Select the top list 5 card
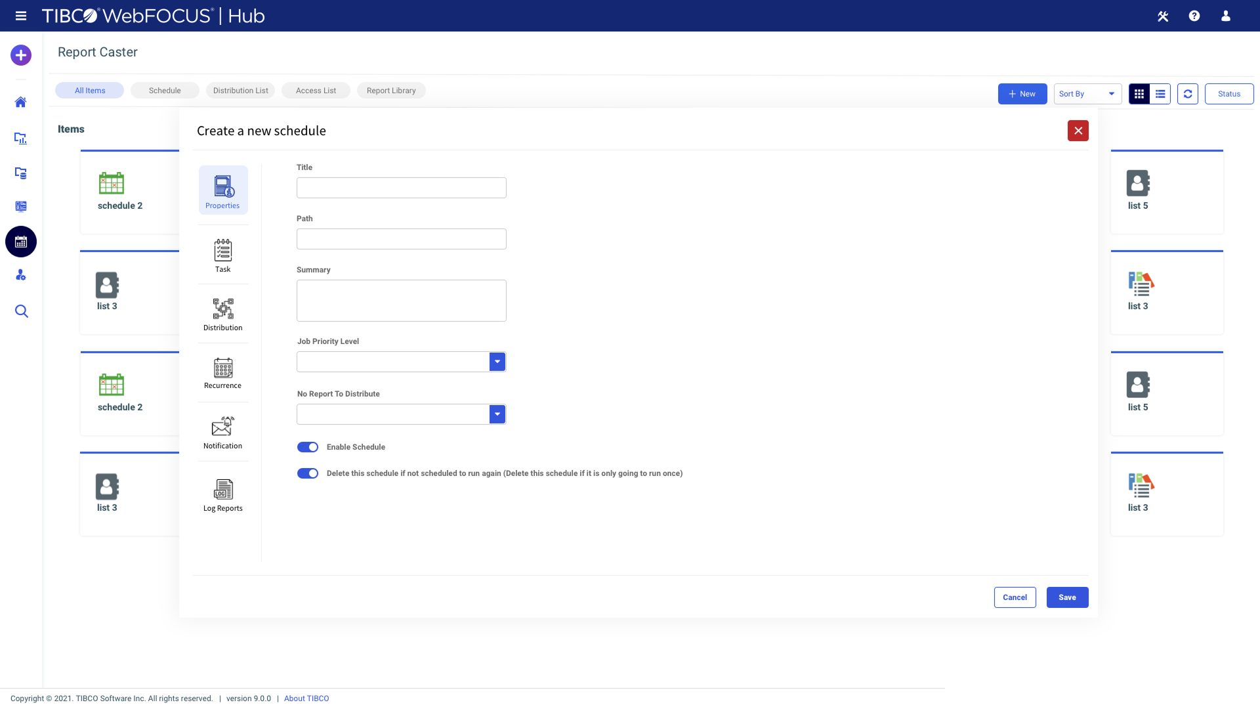This screenshot has width=1260, height=709. [x=1167, y=192]
